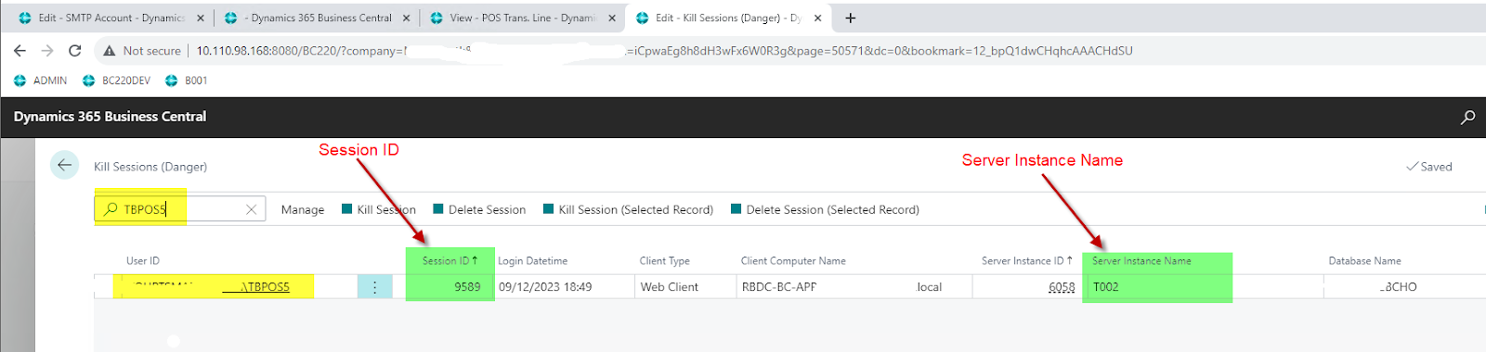The height and width of the screenshot is (352, 1486).
Task: Open a new browser tab
Action: coord(851,18)
